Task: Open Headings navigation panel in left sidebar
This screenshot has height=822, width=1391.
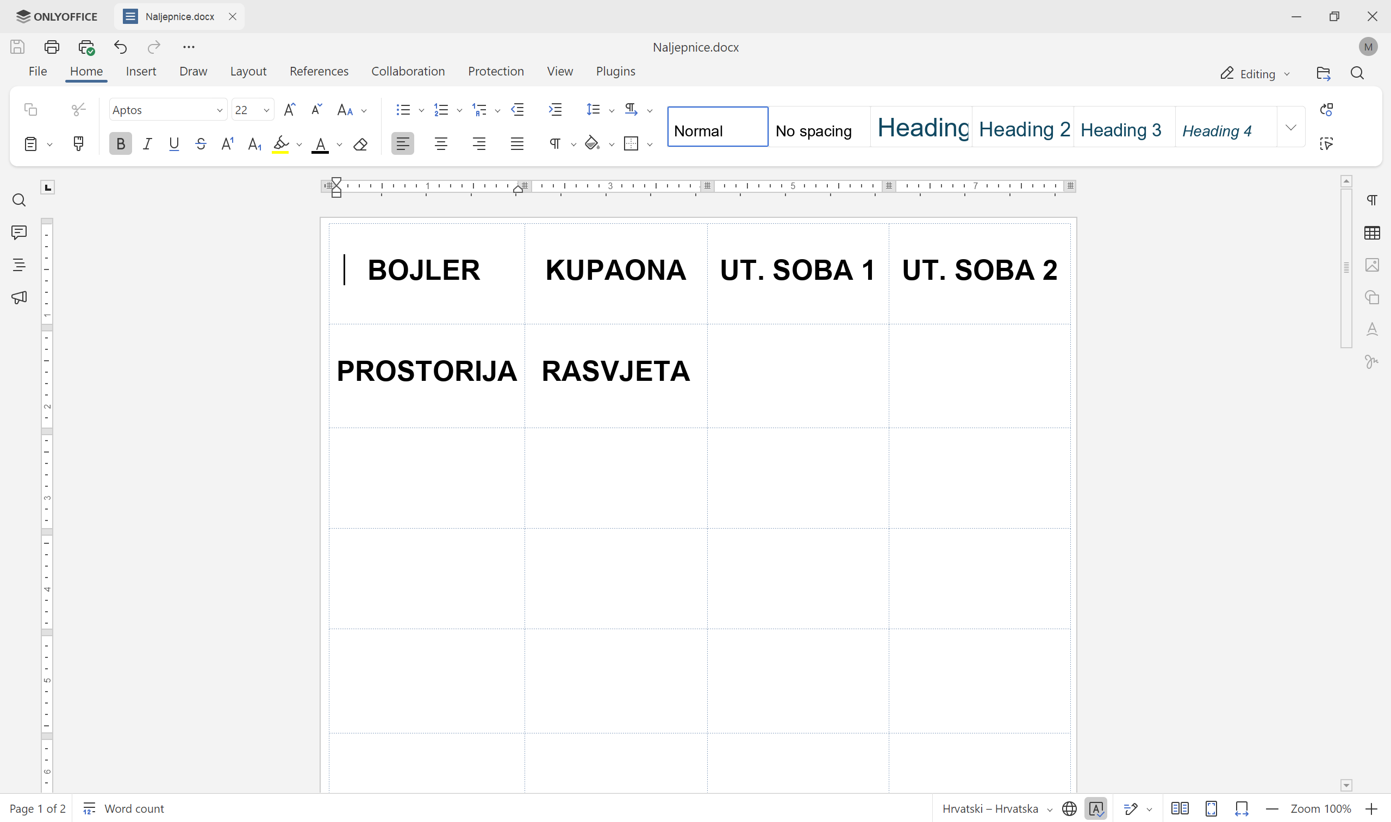Action: 19,265
